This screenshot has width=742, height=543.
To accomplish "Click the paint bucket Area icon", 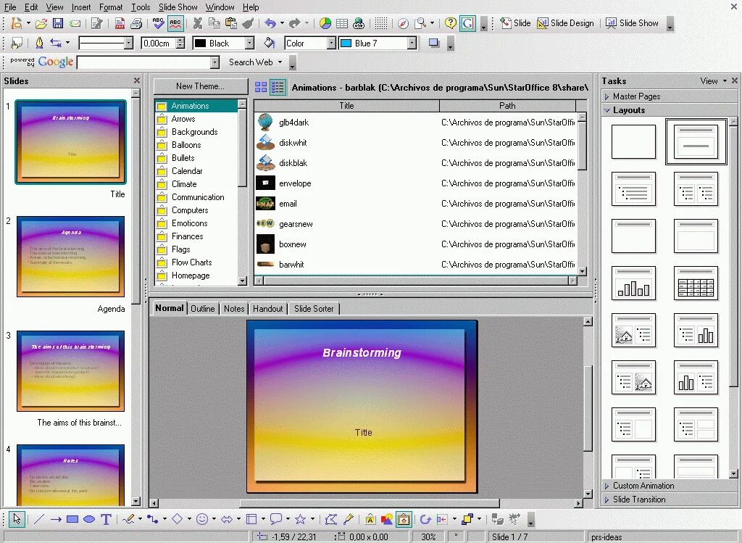I will coord(269,43).
